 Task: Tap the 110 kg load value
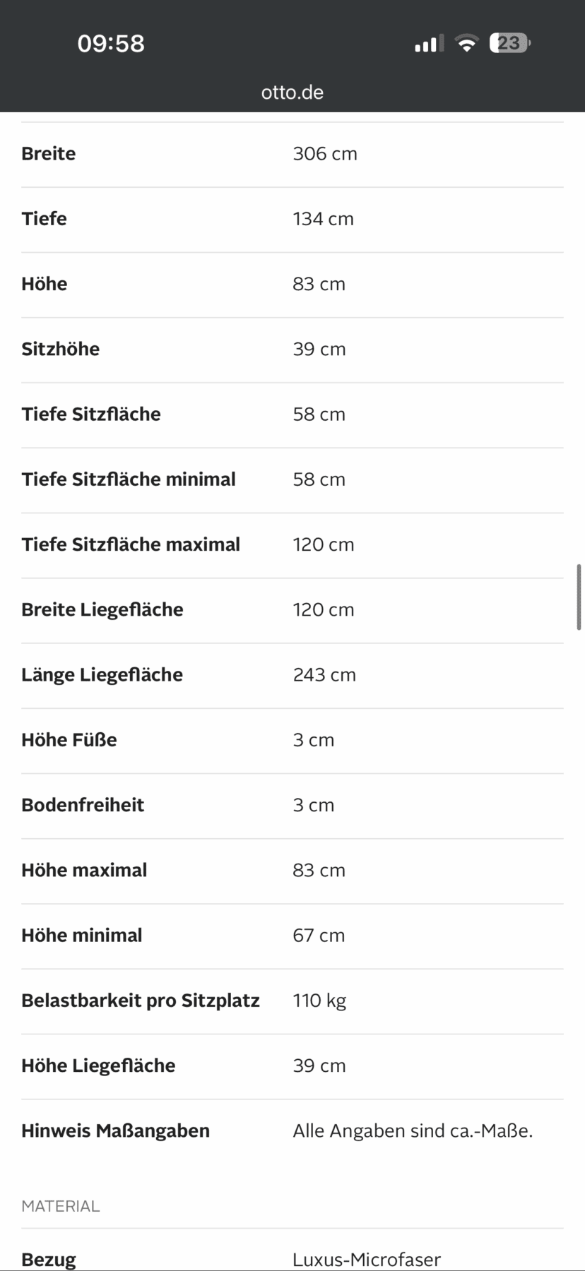pos(319,1001)
